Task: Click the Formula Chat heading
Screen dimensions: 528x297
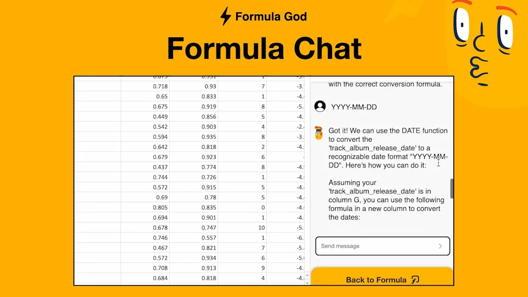Action: click(264, 48)
